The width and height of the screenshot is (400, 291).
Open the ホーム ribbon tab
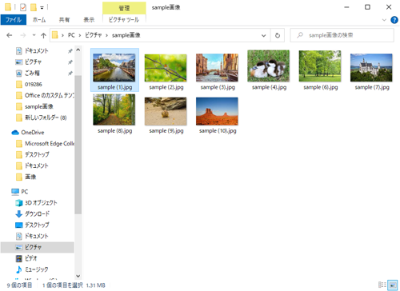pos(39,20)
